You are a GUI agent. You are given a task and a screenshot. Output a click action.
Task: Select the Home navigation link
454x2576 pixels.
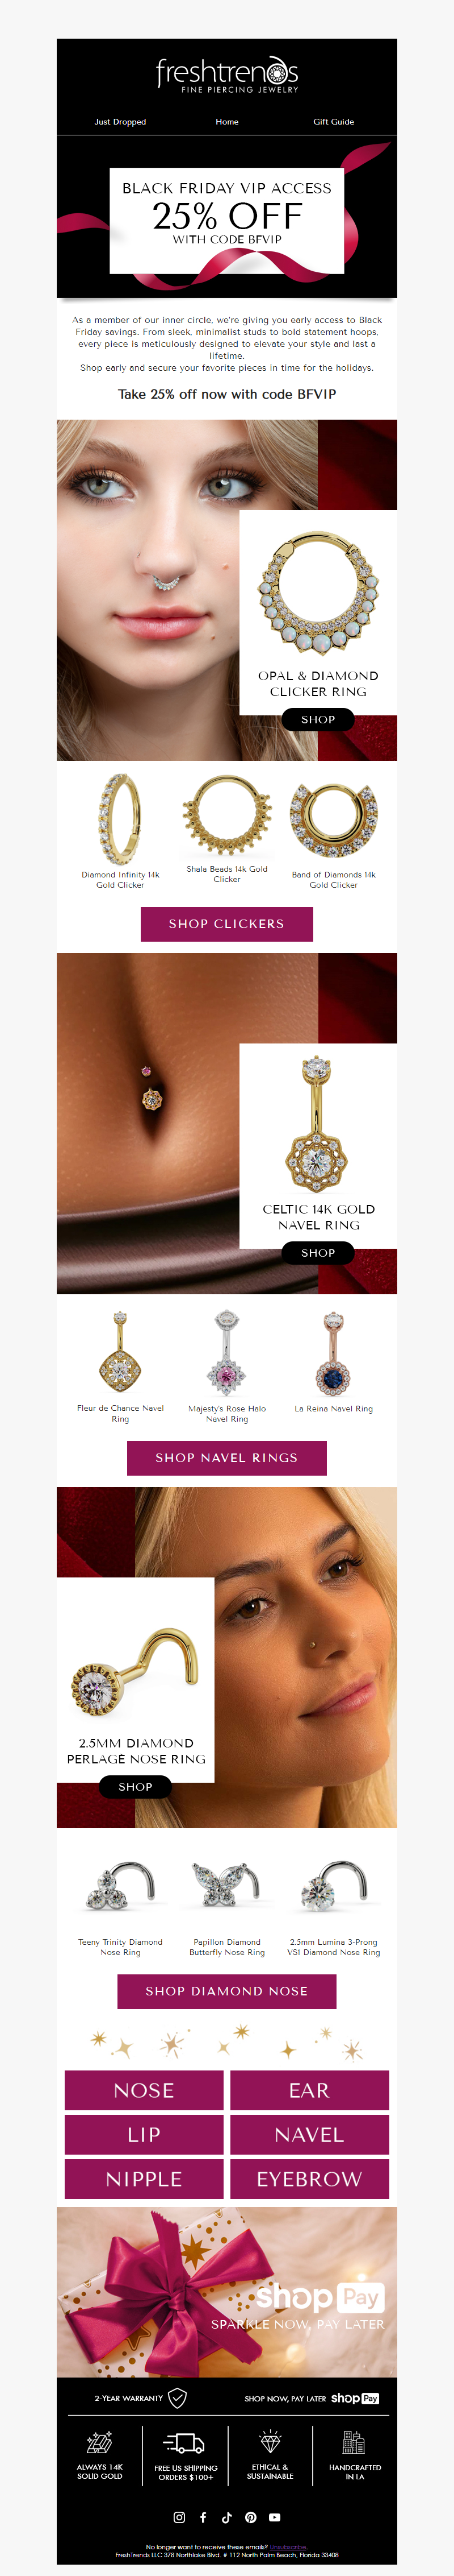(x=226, y=122)
